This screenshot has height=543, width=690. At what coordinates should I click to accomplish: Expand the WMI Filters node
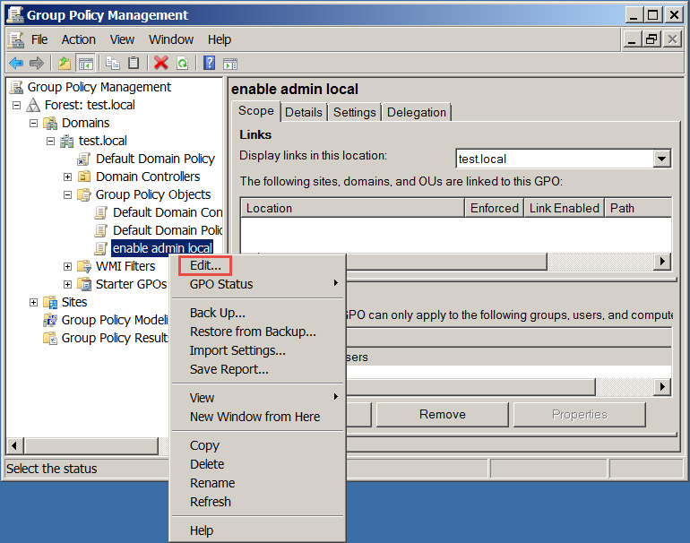point(67,267)
